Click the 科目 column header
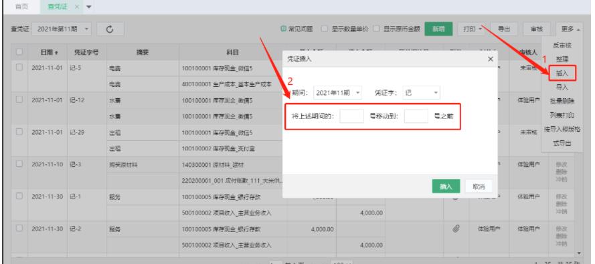The width and height of the screenshot is (595, 264). pyautogui.click(x=232, y=53)
